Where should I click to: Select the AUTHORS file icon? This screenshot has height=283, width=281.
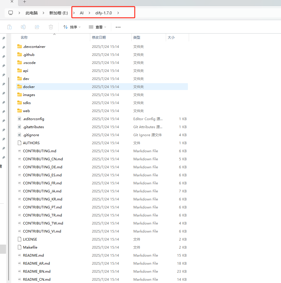(20, 143)
